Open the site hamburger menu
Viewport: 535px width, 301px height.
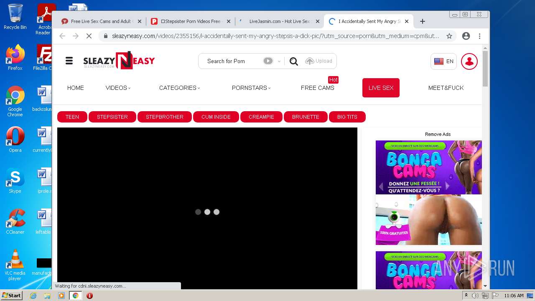pyautogui.click(x=69, y=61)
